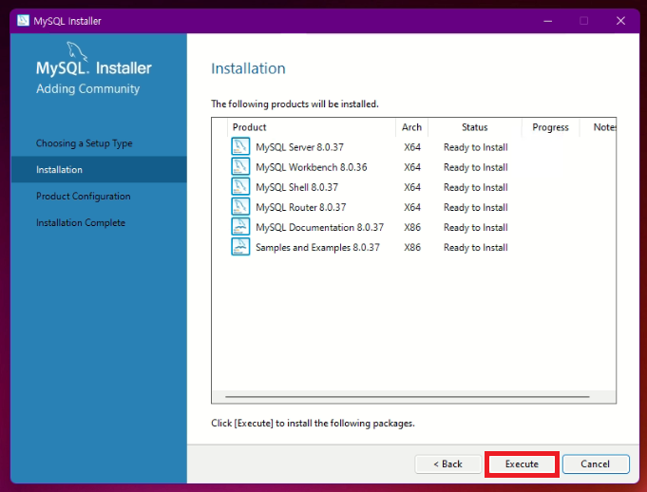Click the X64 cell for MySQL Server
Screen dimensions: 647x492
(412, 147)
